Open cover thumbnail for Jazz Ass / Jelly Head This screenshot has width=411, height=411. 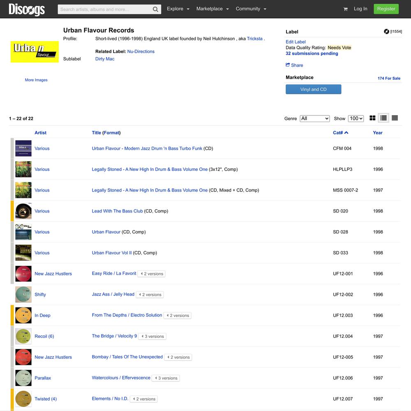(23, 294)
